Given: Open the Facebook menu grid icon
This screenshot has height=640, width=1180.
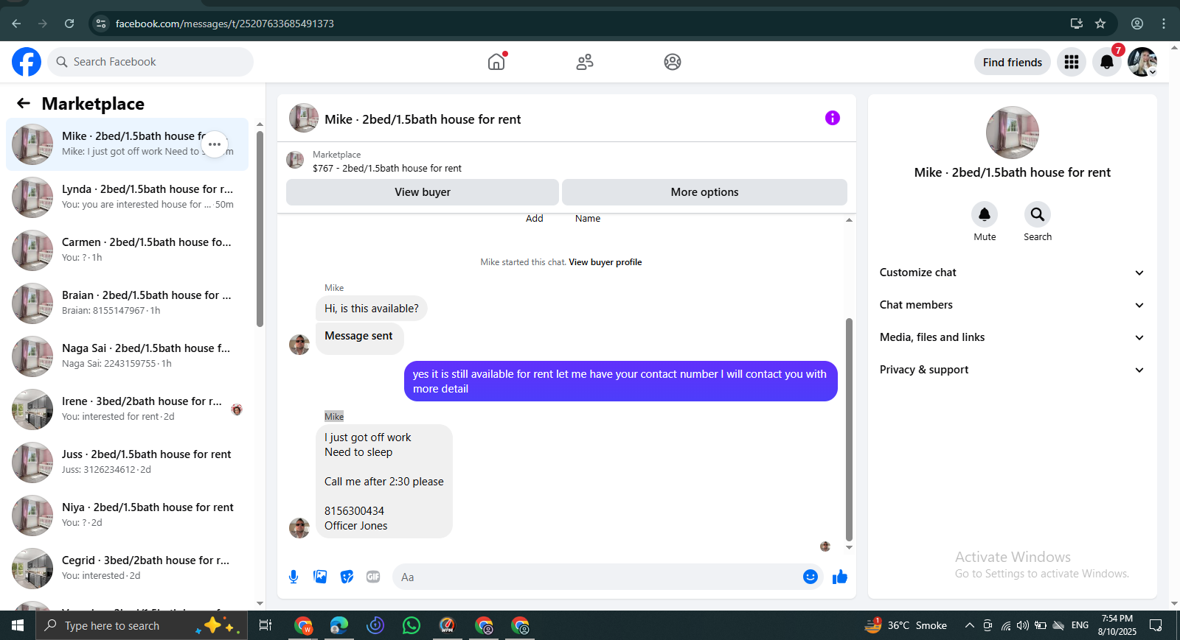Looking at the screenshot, I should pyautogui.click(x=1072, y=62).
